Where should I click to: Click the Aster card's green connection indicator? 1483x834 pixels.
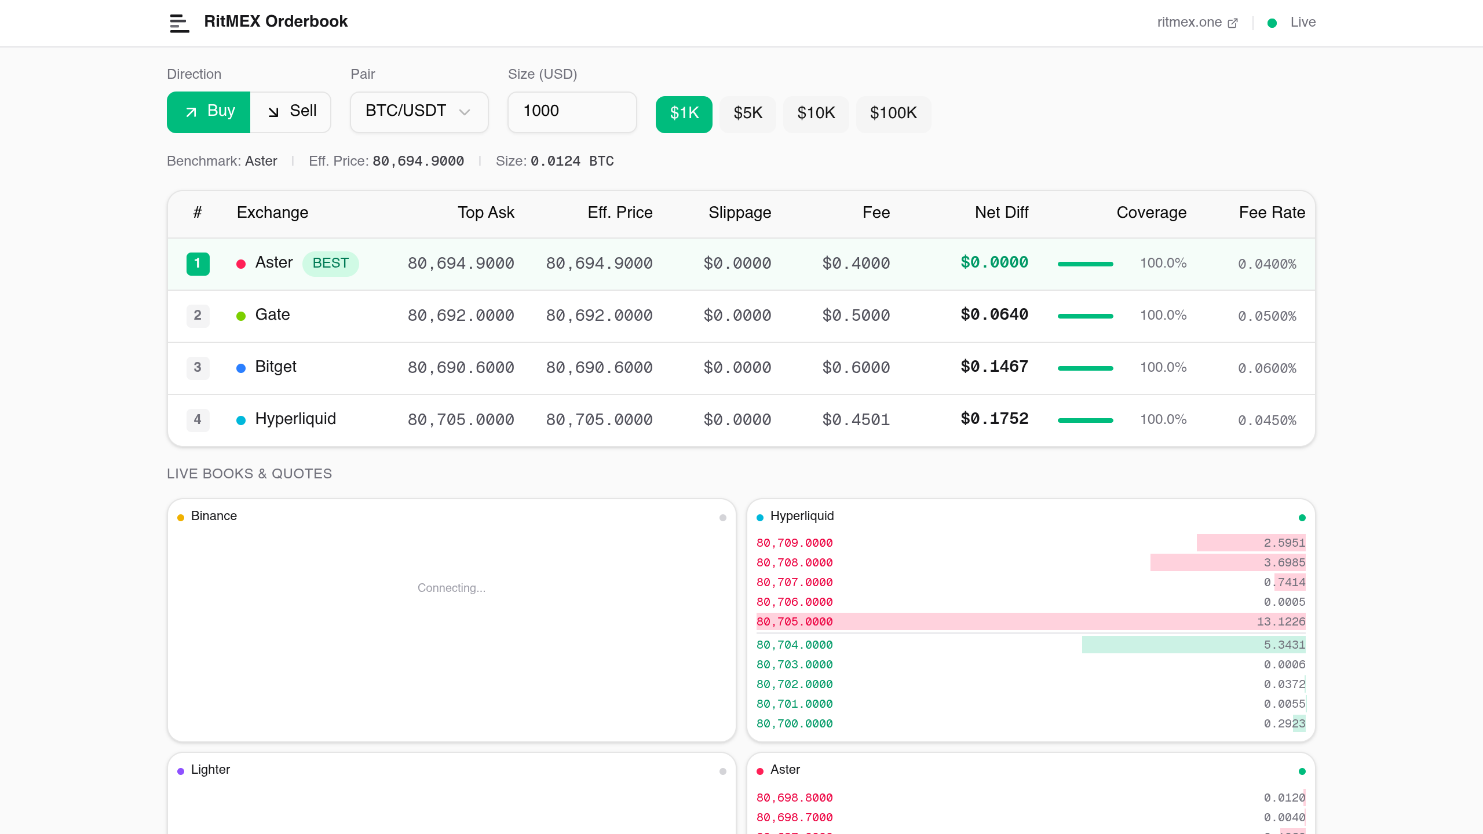click(x=1302, y=771)
